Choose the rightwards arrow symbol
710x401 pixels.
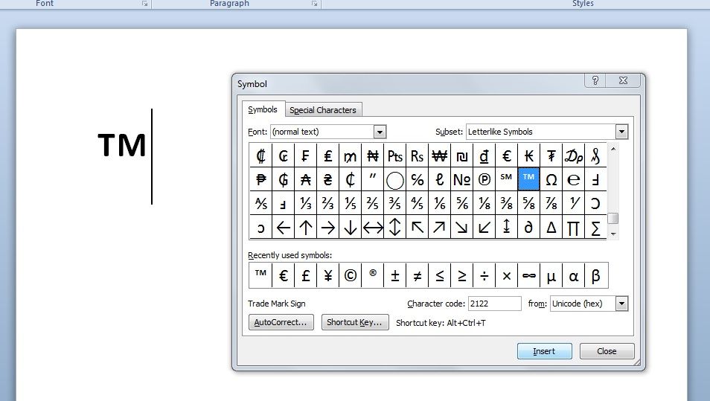(328, 227)
